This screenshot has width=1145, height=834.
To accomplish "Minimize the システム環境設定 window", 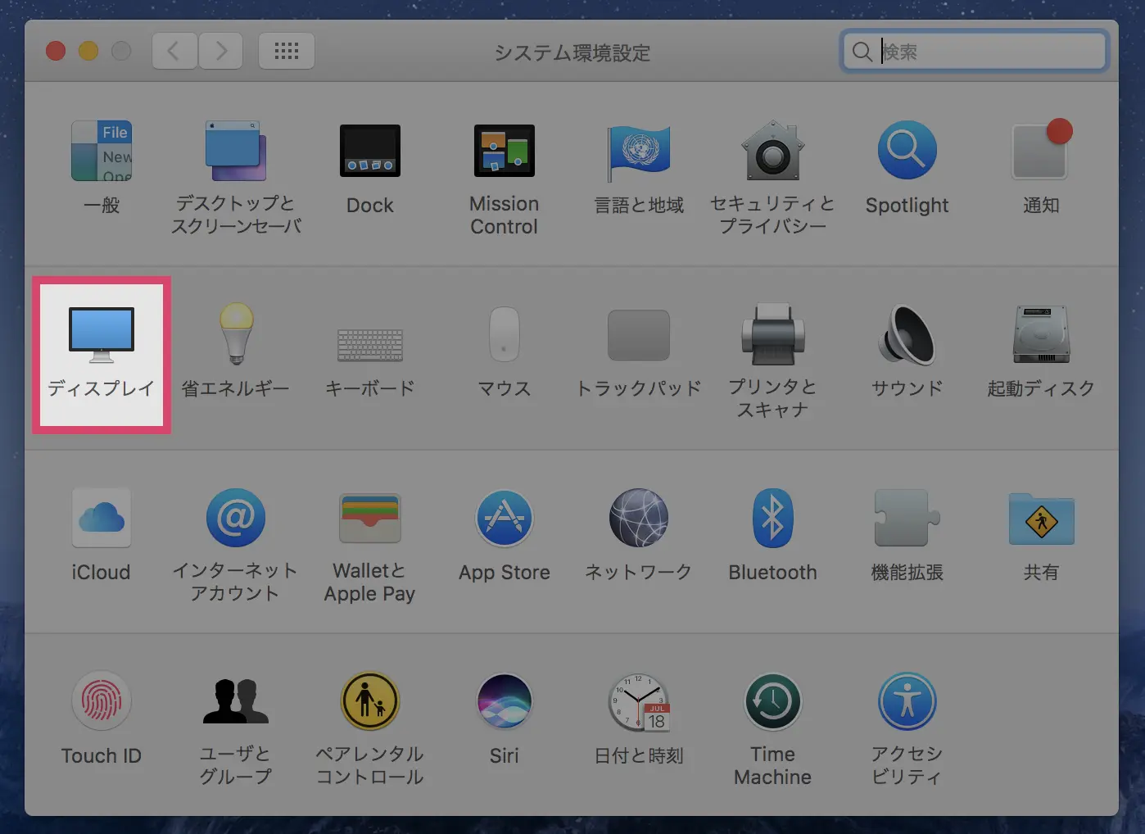I will 88,52.
